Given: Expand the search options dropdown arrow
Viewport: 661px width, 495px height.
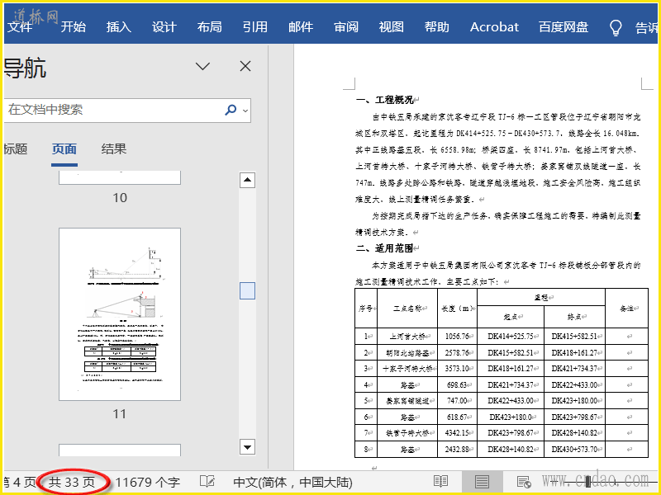Looking at the screenshot, I should click(x=245, y=111).
